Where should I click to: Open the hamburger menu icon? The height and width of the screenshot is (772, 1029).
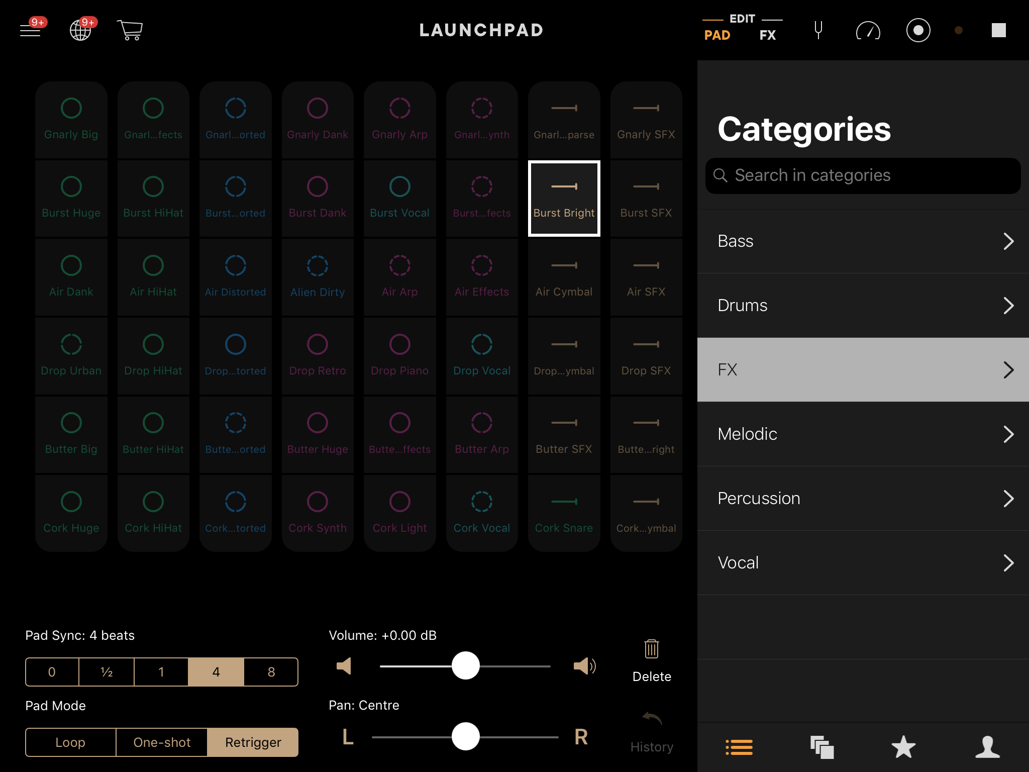tap(30, 30)
